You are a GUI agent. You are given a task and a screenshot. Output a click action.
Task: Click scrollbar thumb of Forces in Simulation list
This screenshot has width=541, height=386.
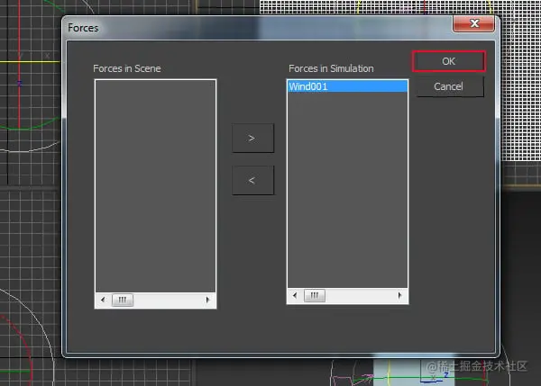click(314, 295)
